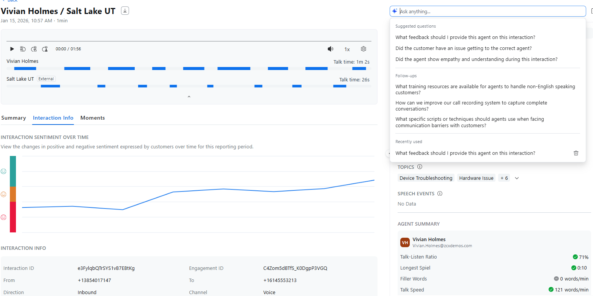
Task: Select the agent empathy suggested question
Action: click(x=476, y=59)
